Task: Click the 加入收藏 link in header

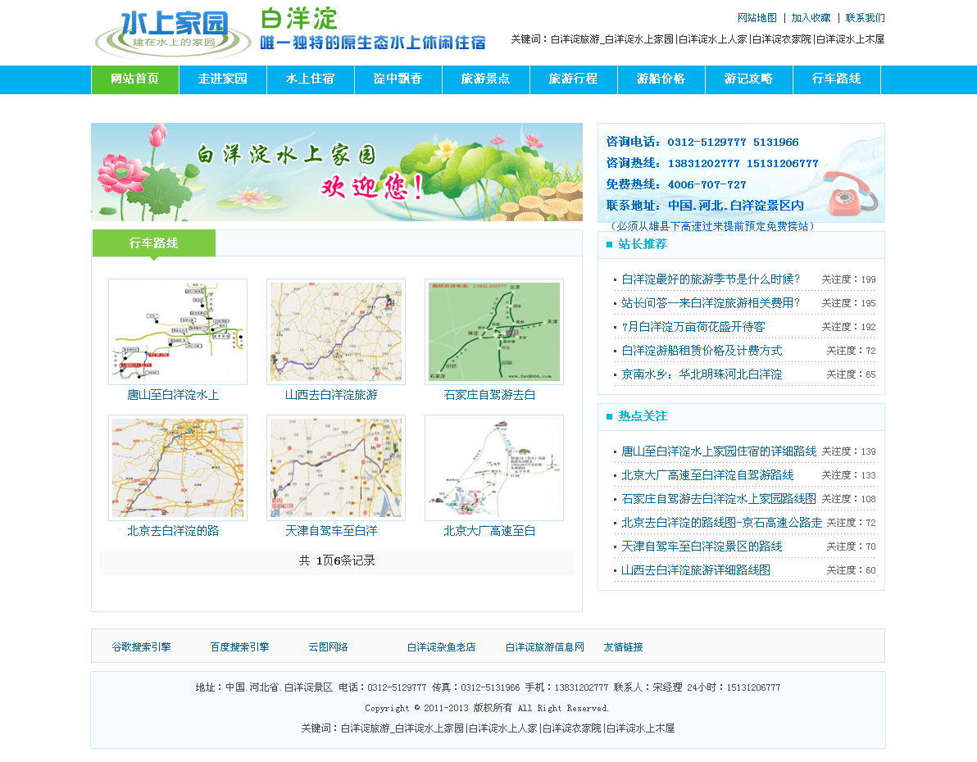Action: pos(811,18)
